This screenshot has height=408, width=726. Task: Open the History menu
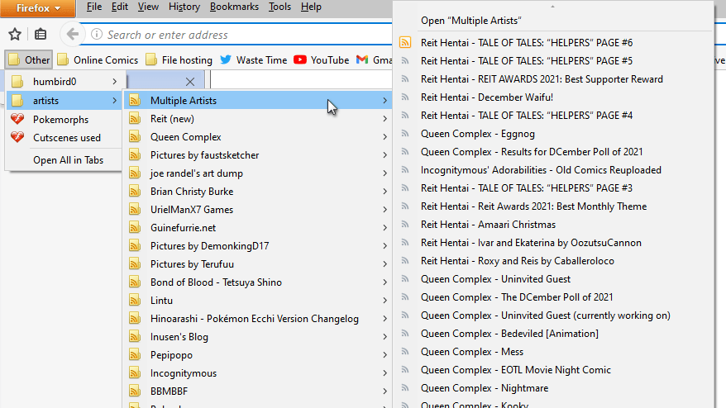[x=184, y=7]
